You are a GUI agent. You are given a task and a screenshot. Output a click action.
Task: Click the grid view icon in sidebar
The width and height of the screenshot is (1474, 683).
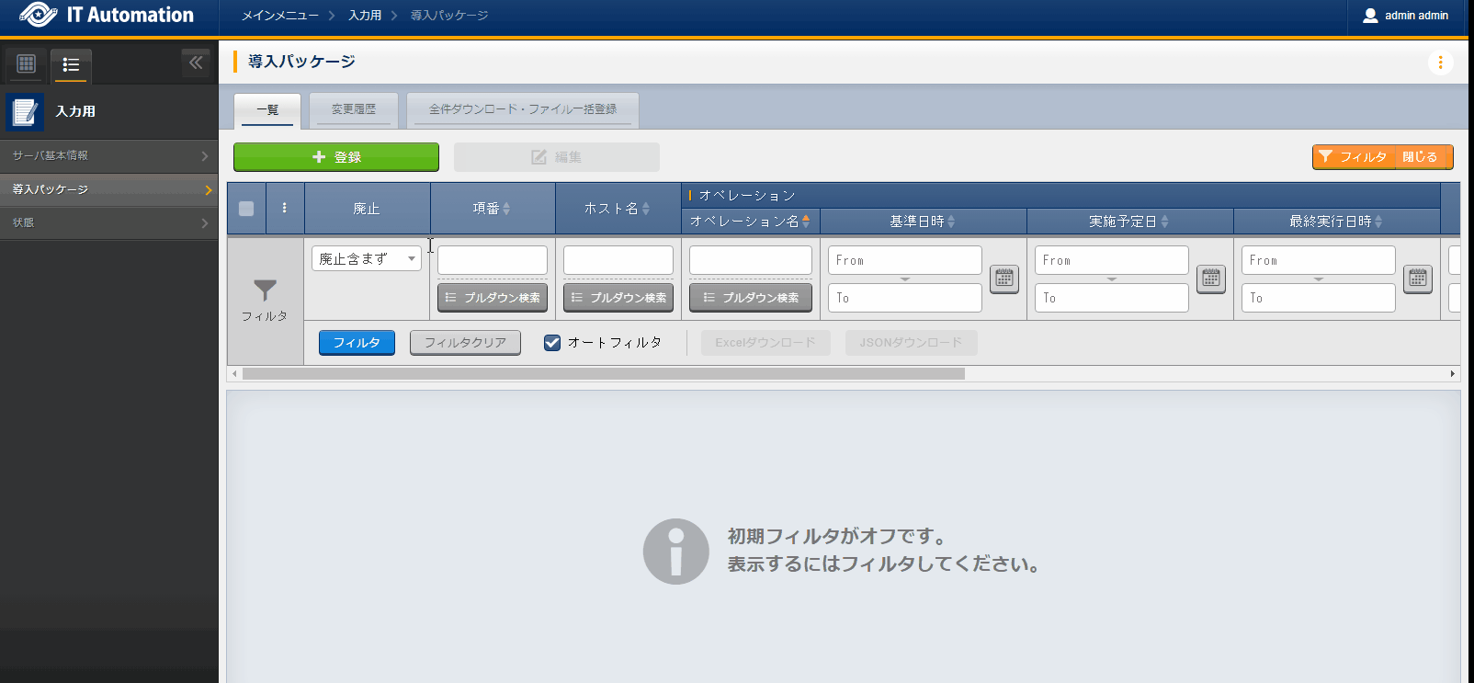[27, 64]
